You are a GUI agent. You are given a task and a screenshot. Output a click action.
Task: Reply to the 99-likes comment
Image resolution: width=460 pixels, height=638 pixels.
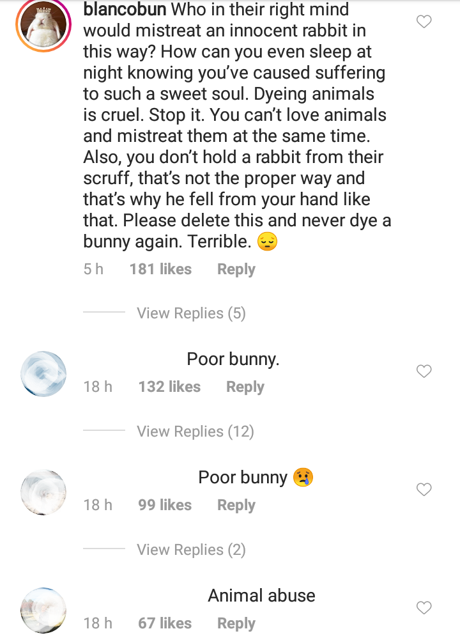coord(236,506)
